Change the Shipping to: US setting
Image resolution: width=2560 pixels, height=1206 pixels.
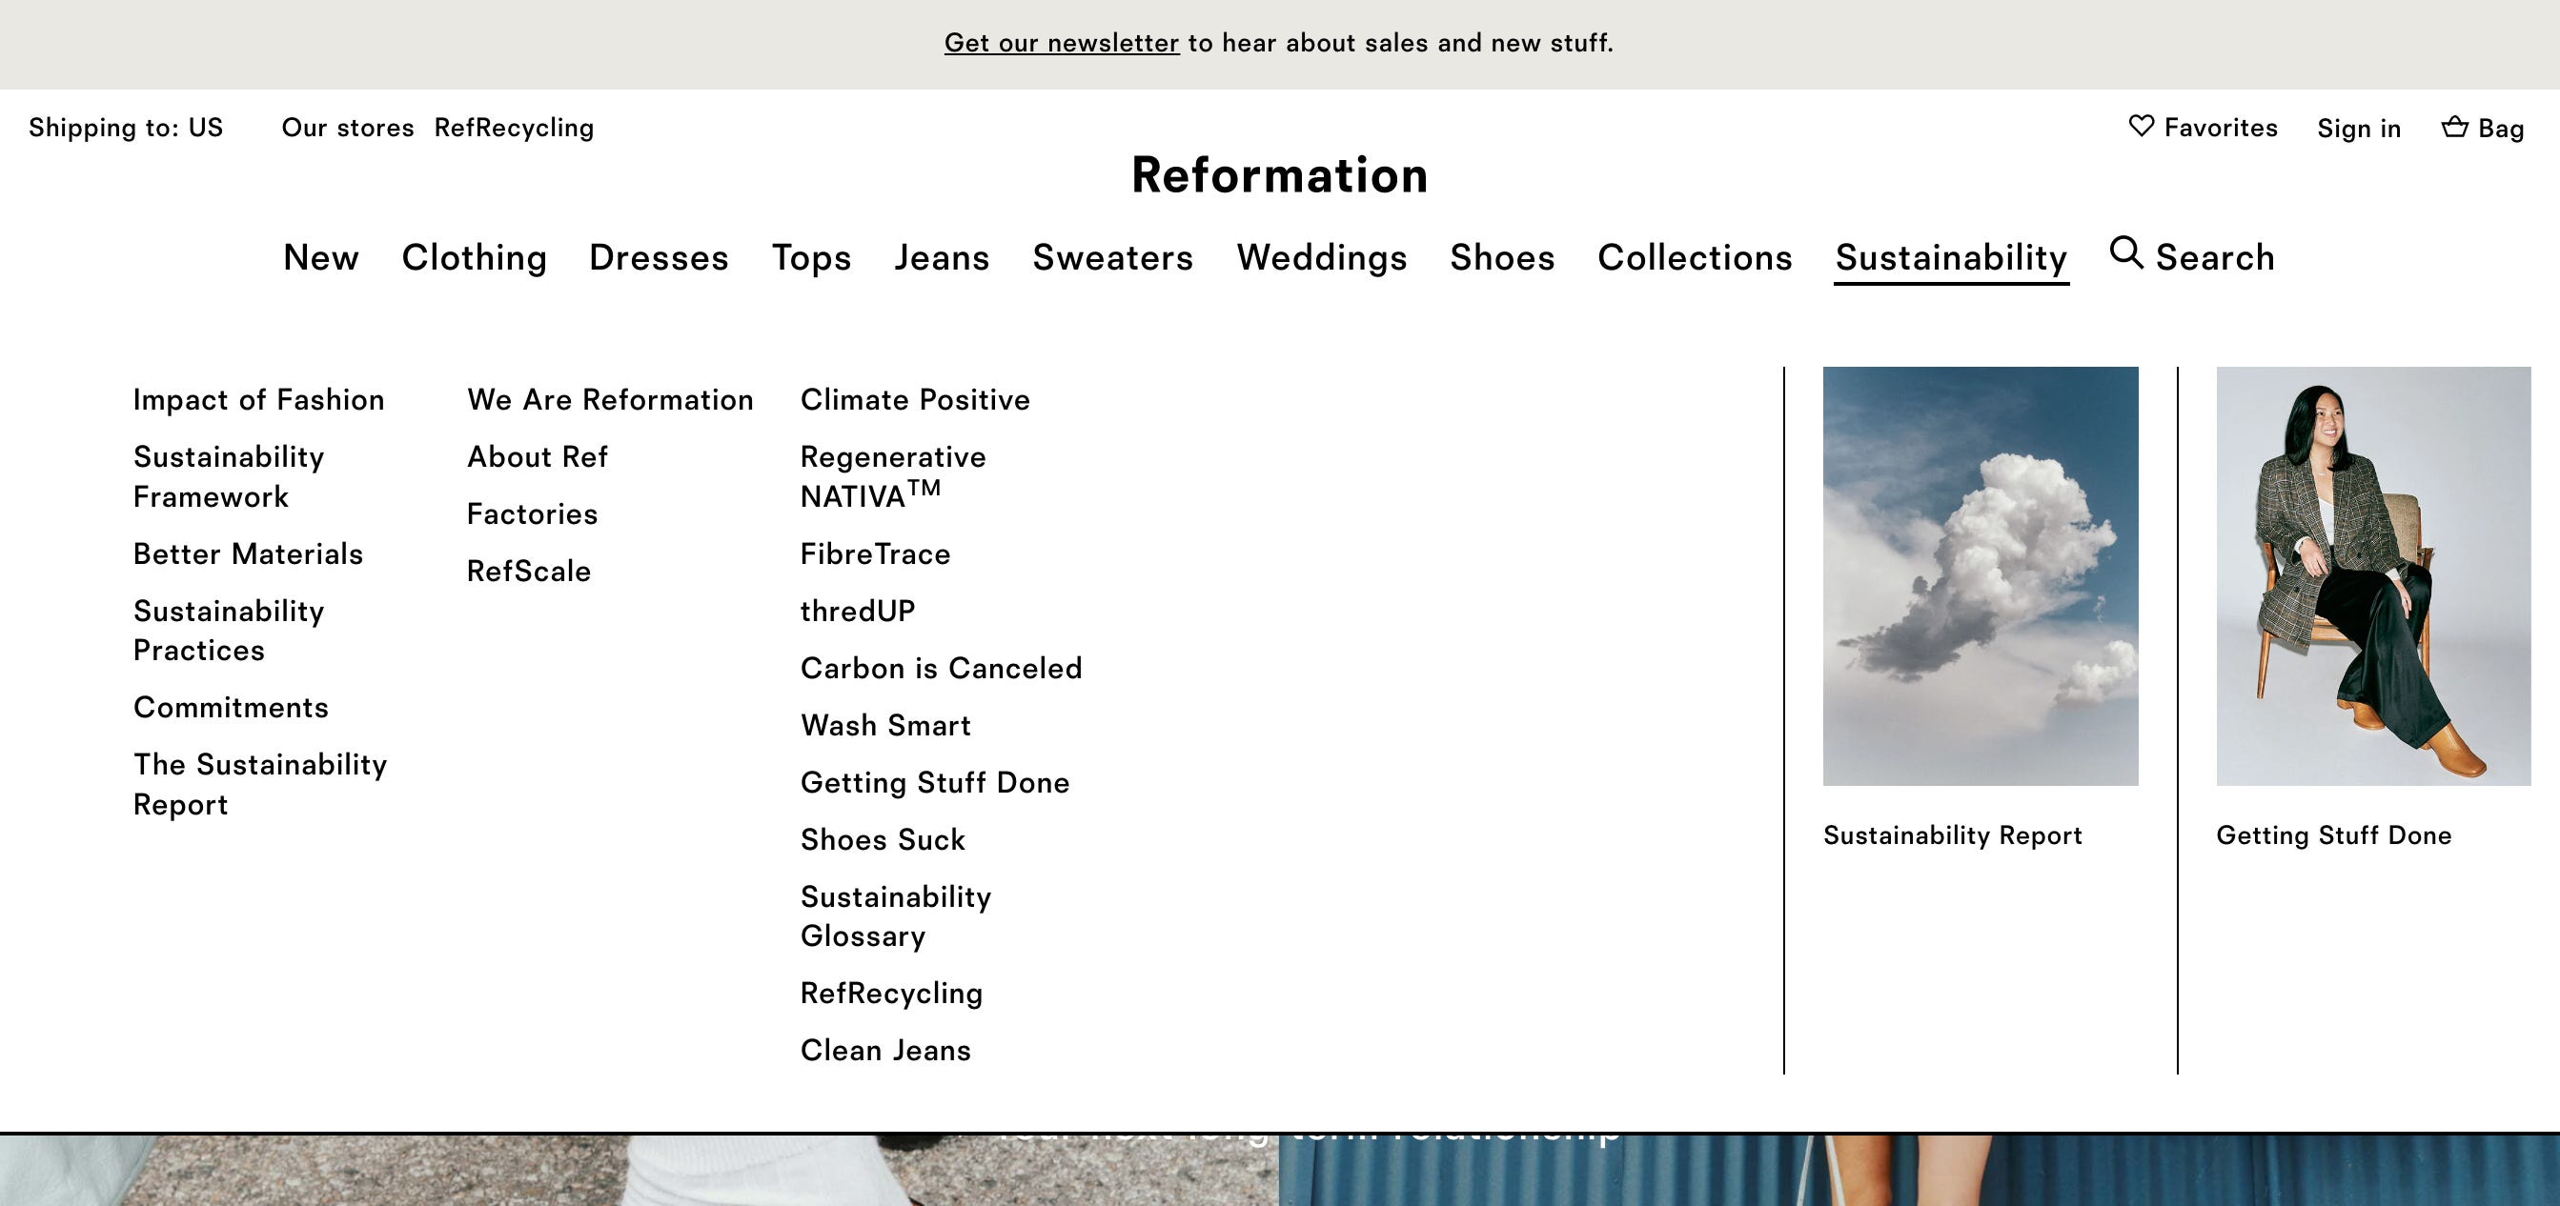126,127
